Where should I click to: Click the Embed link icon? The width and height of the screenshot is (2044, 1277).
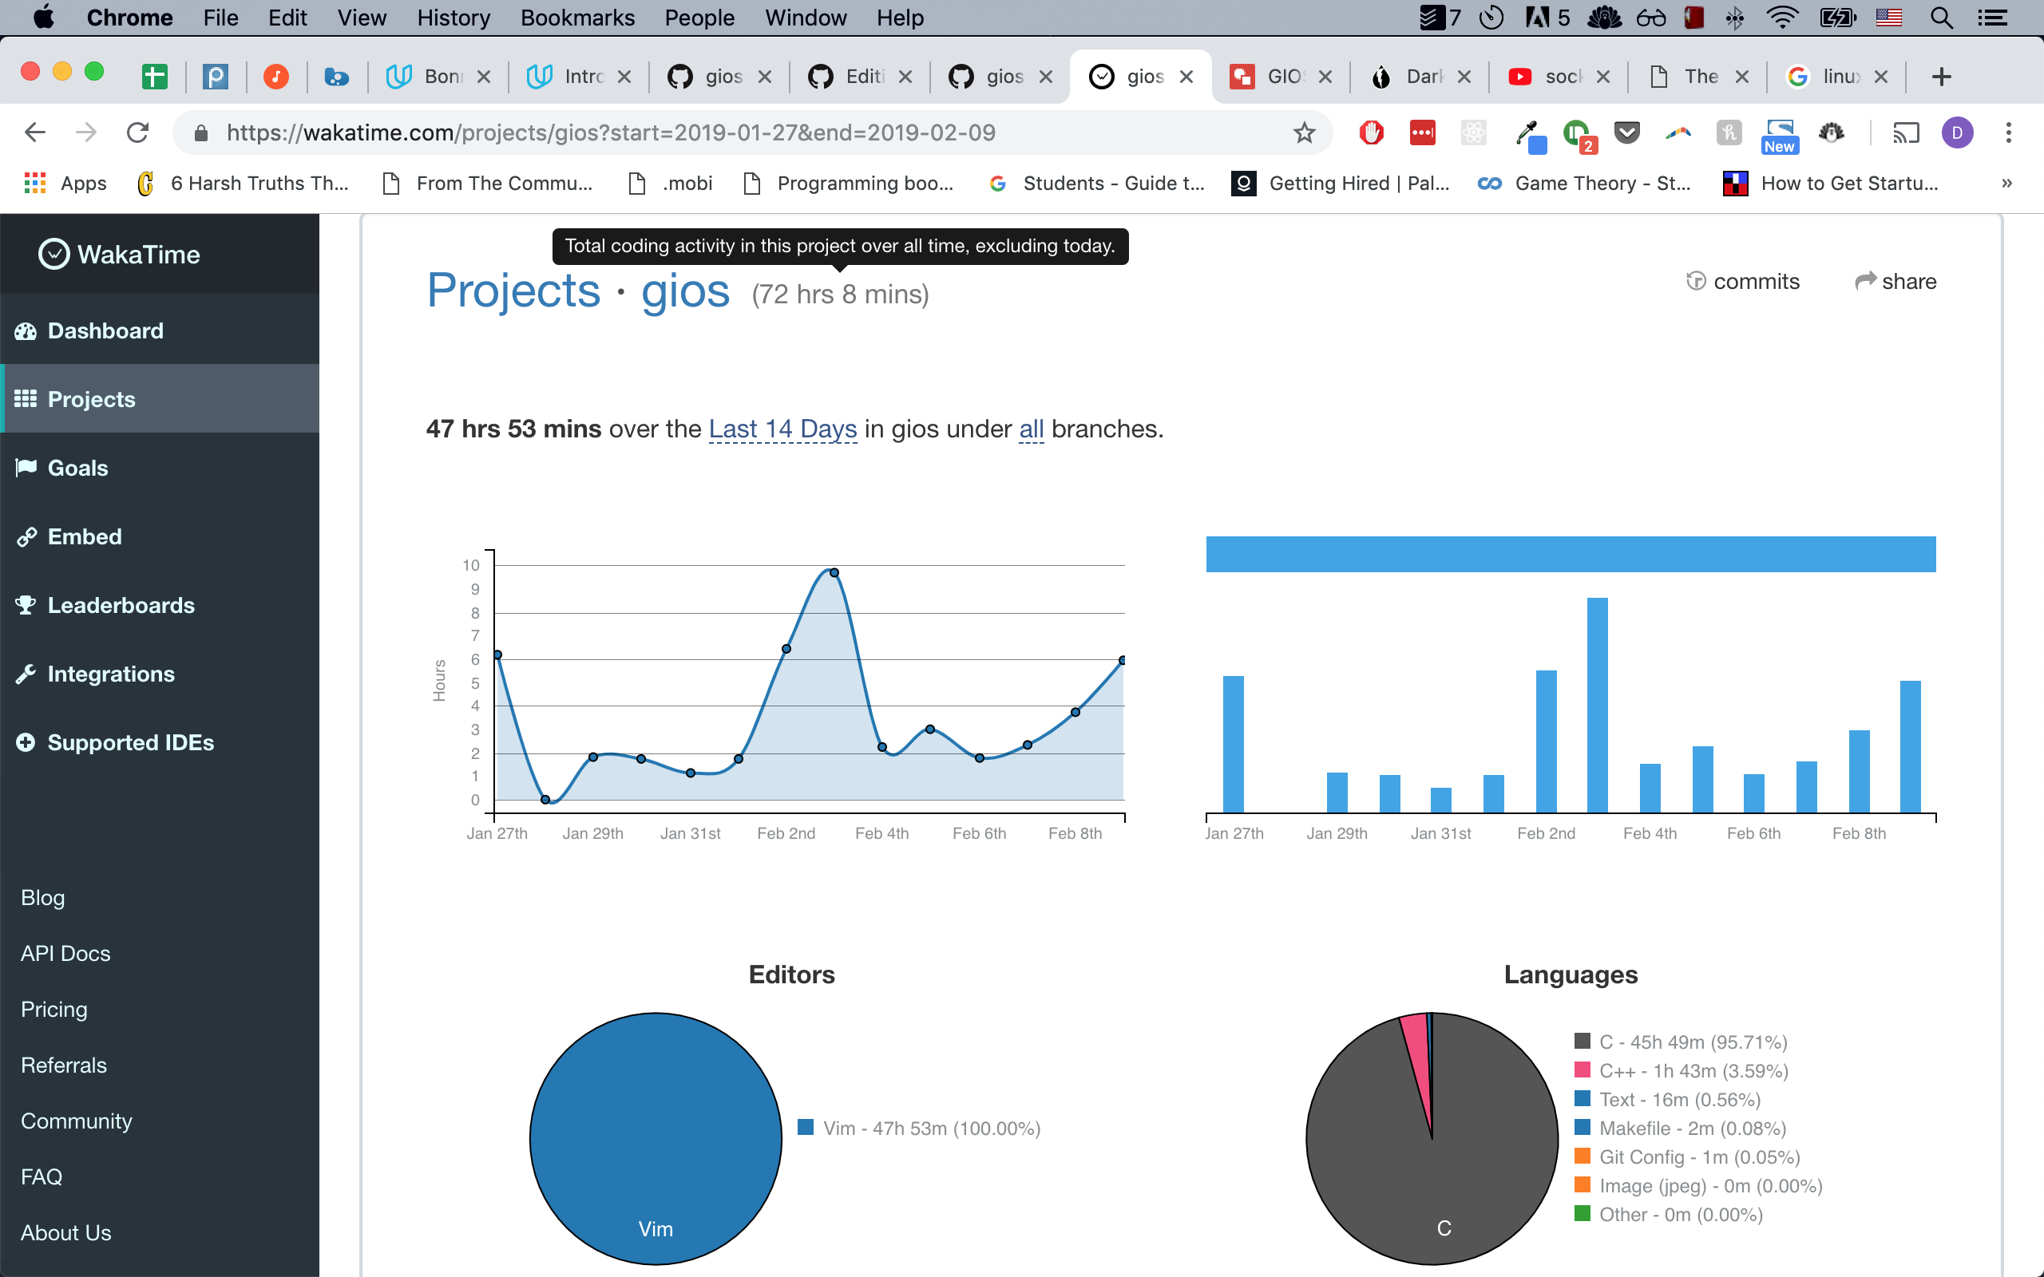(x=26, y=536)
